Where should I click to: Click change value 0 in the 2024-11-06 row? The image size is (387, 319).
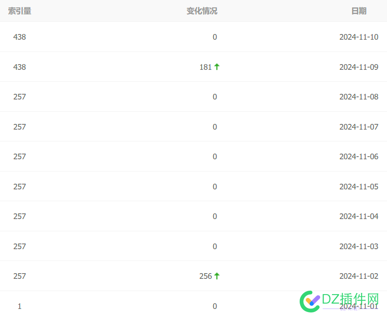(215, 157)
